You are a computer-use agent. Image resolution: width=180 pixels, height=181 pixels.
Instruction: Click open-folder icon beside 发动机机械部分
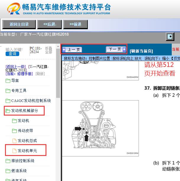[8, 111]
